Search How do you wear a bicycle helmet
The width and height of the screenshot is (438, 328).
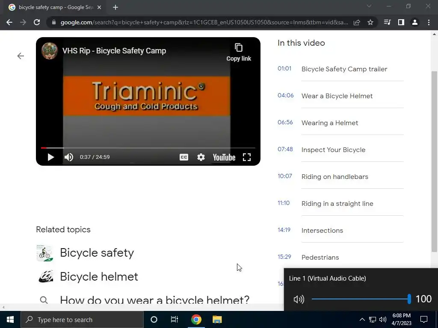pyautogui.click(x=154, y=300)
